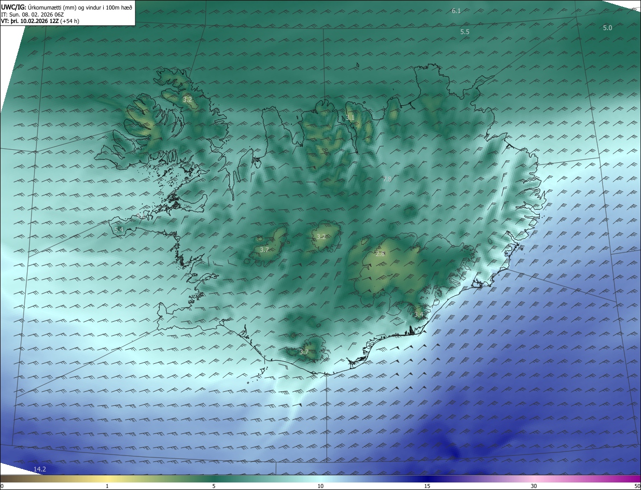Click the 2.8 value on the large glacier
This screenshot has height=490, width=641.
pos(380,254)
